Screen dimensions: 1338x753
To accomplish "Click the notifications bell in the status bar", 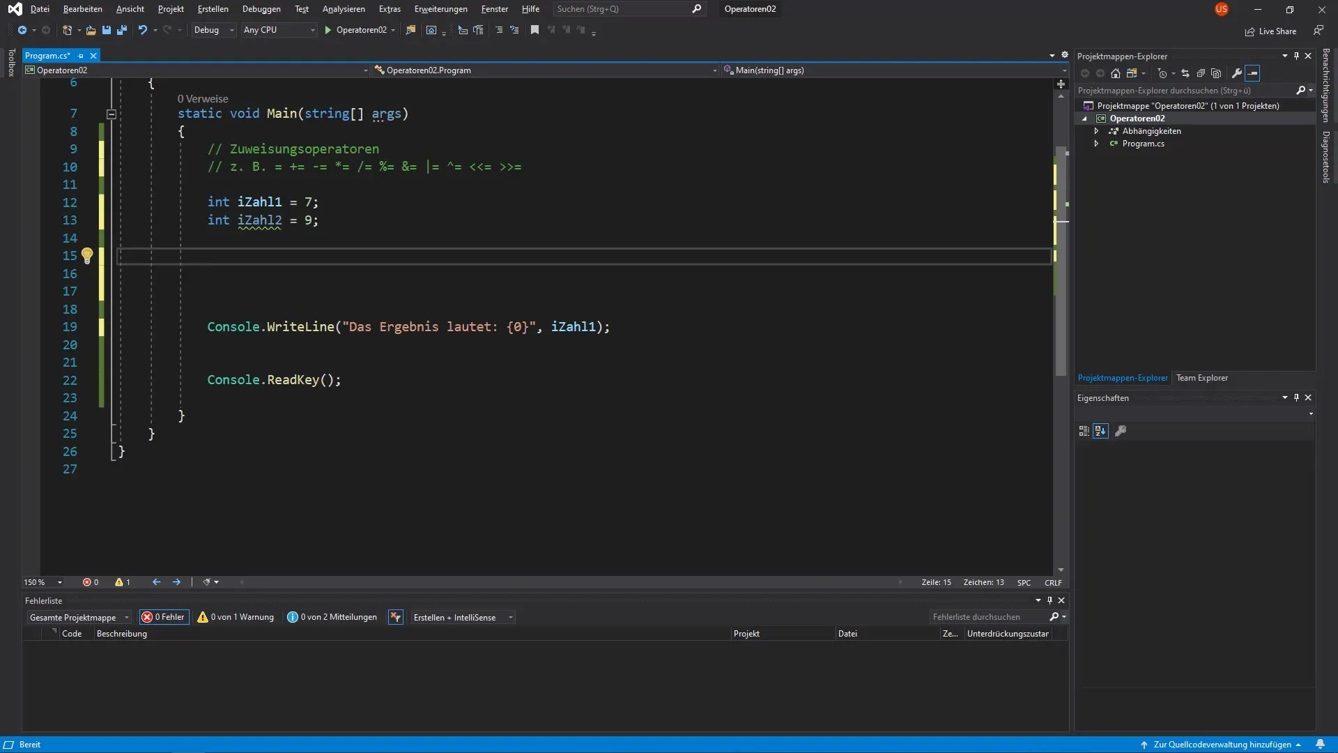I will pos(1320,745).
